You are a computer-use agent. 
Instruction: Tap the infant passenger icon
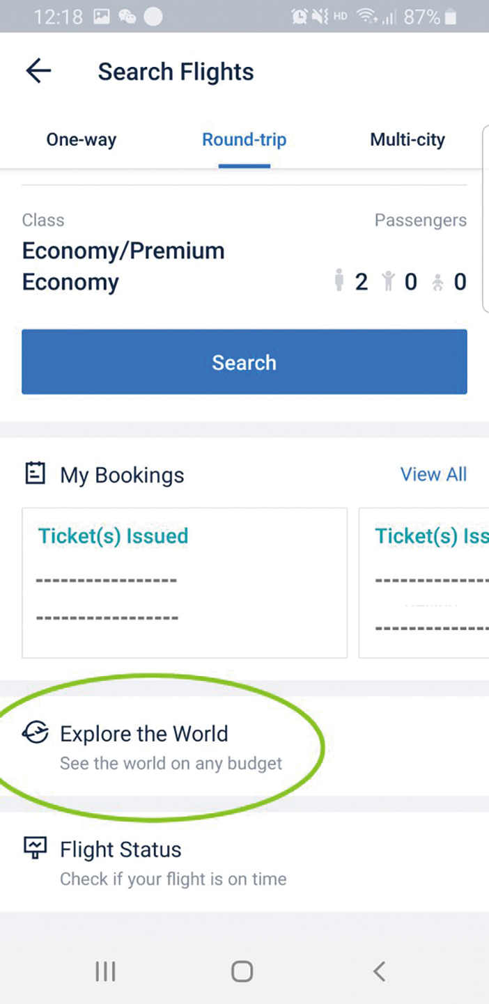point(437,281)
